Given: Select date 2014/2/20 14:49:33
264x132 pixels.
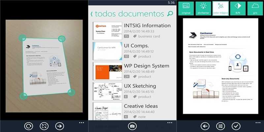Looking at the screenshot, I should click(139, 31).
